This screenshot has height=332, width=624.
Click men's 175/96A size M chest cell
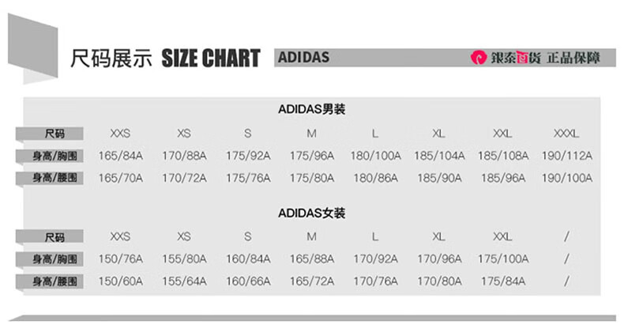click(x=311, y=156)
